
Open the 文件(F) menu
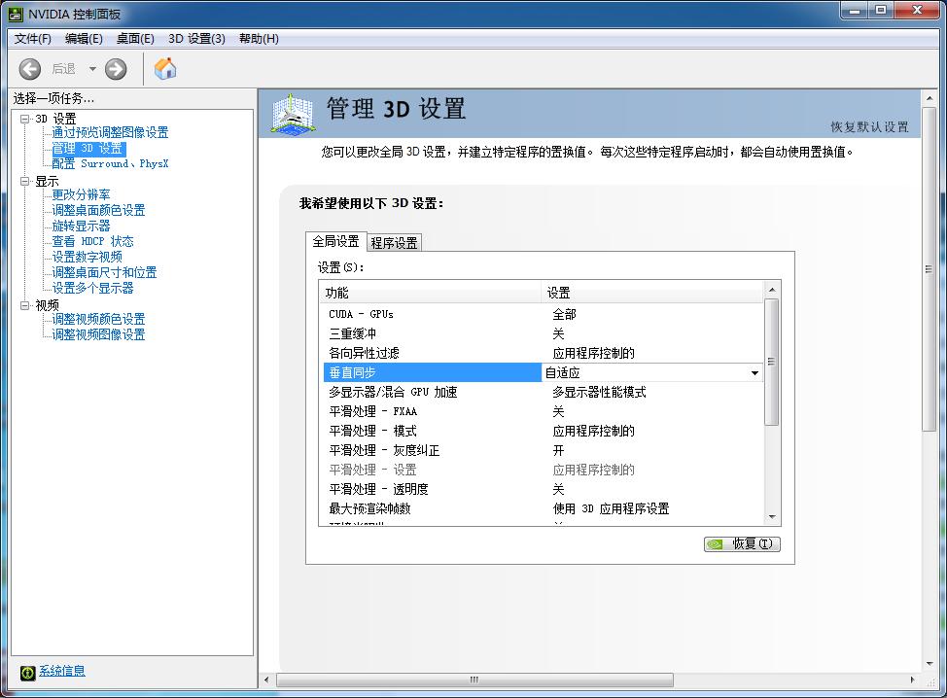(x=33, y=39)
